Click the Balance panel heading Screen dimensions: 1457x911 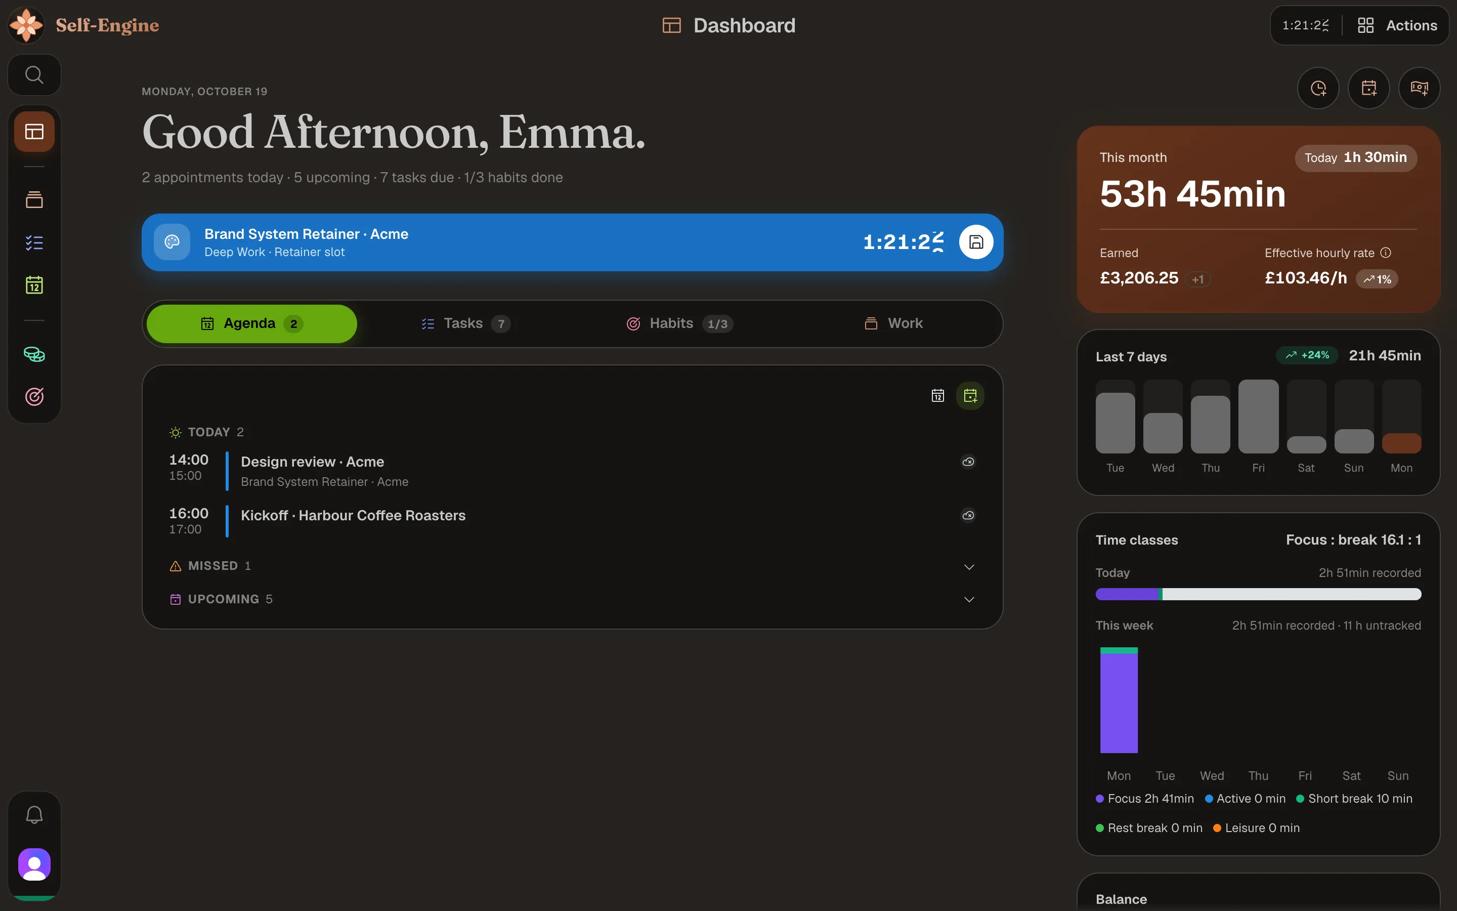click(1121, 899)
